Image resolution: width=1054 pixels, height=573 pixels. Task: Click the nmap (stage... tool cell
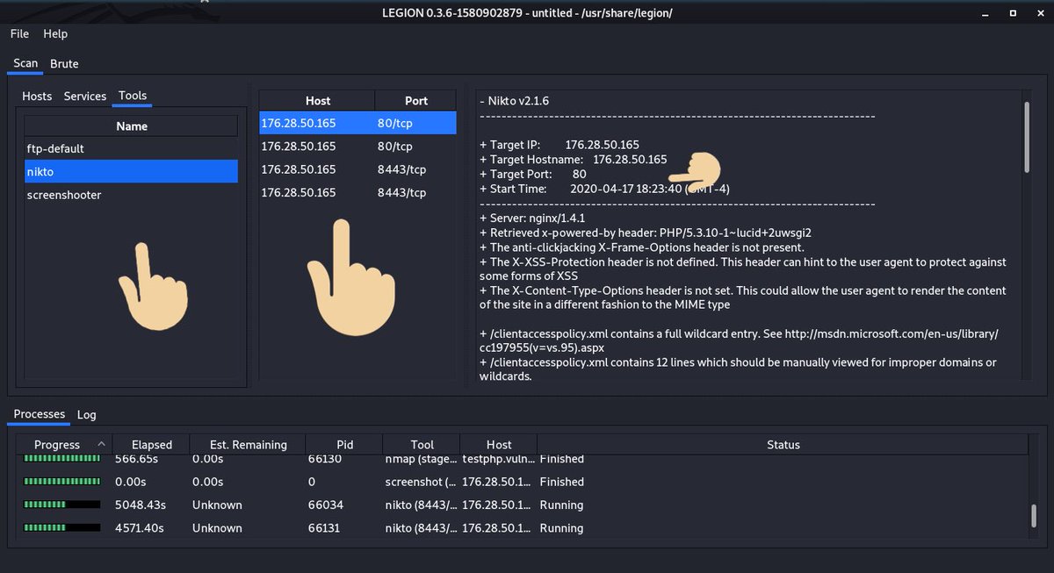coord(421,459)
